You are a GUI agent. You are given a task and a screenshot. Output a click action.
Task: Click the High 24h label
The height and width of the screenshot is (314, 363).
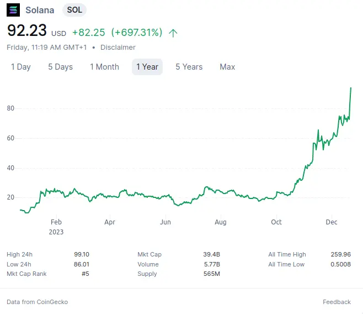coord(19,254)
